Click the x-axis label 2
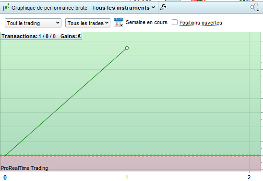Viewport: 263px width, 181px height. (x=249, y=177)
